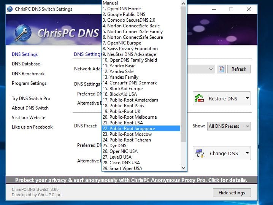Click the Restore DNS button
The height and width of the screenshot is (205, 273).
pos(222,98)
